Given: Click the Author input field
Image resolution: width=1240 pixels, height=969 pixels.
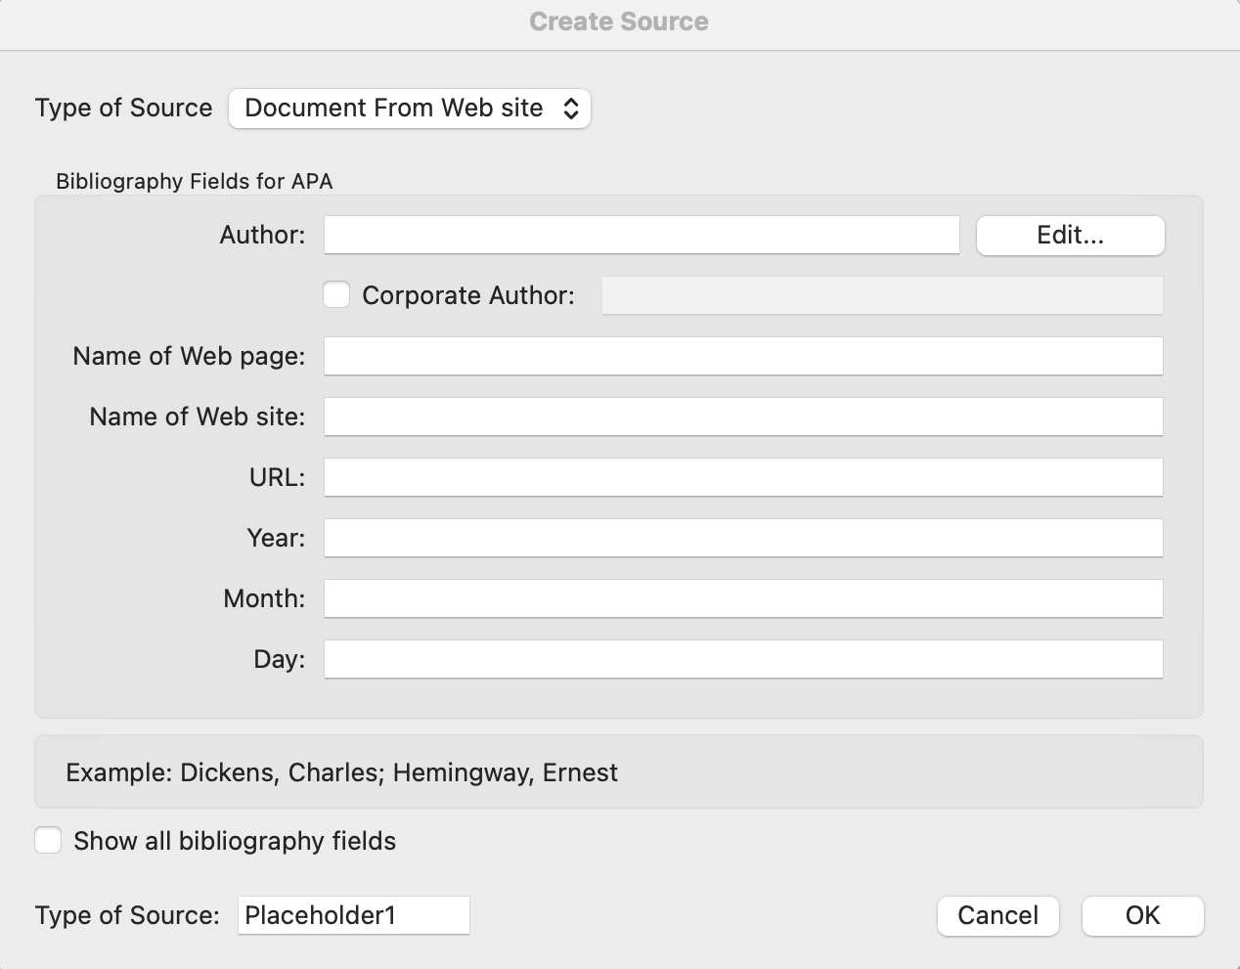Looking at the screenshot, I should coord(642,236).
